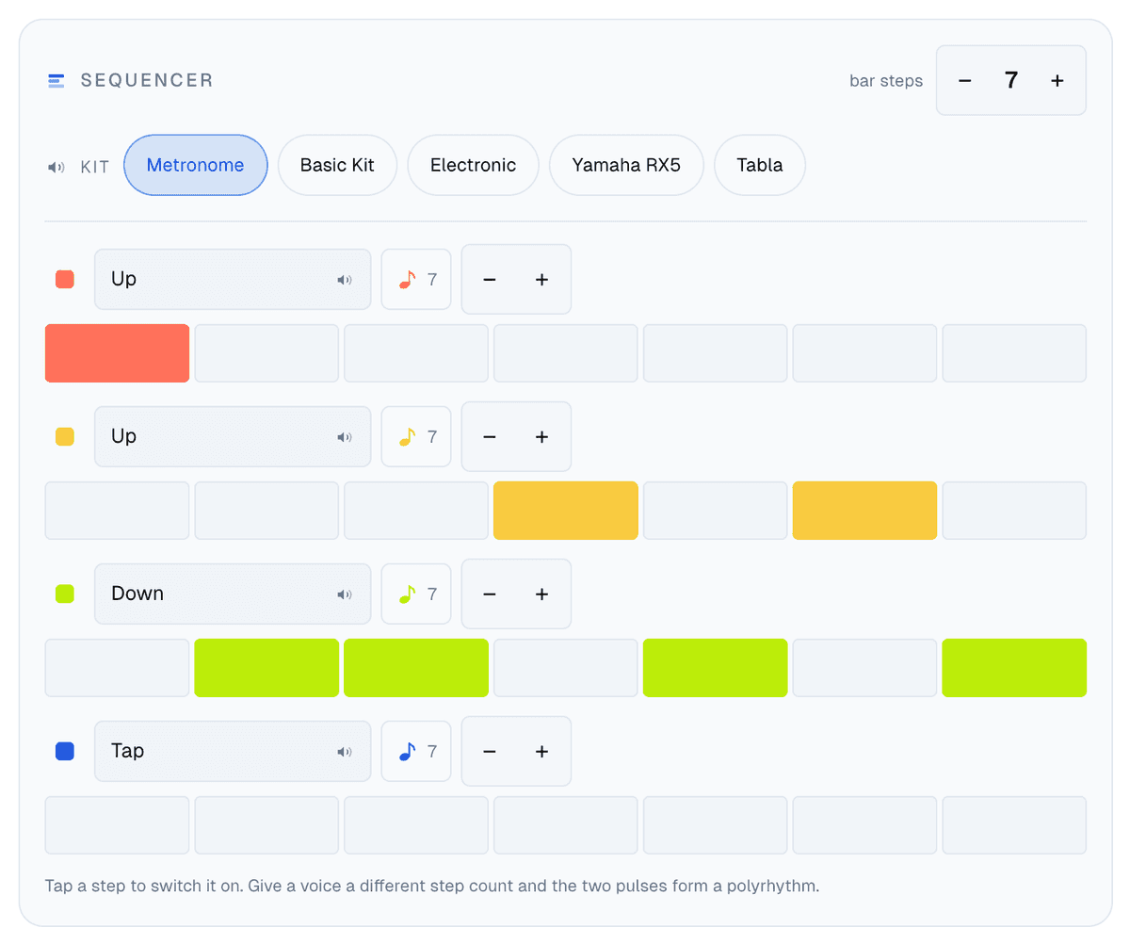Click the blue note icon in Tap row

click(407, 751)
